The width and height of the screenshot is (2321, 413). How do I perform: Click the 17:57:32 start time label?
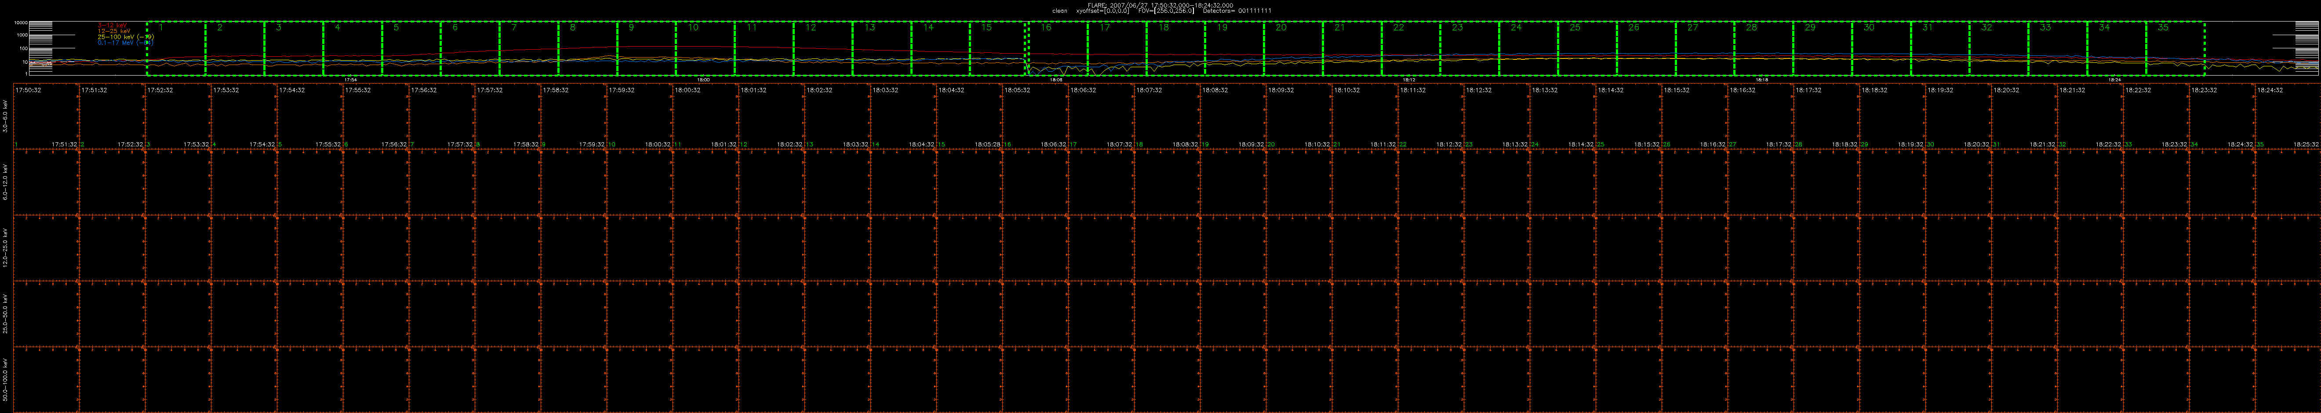(489, 90)
